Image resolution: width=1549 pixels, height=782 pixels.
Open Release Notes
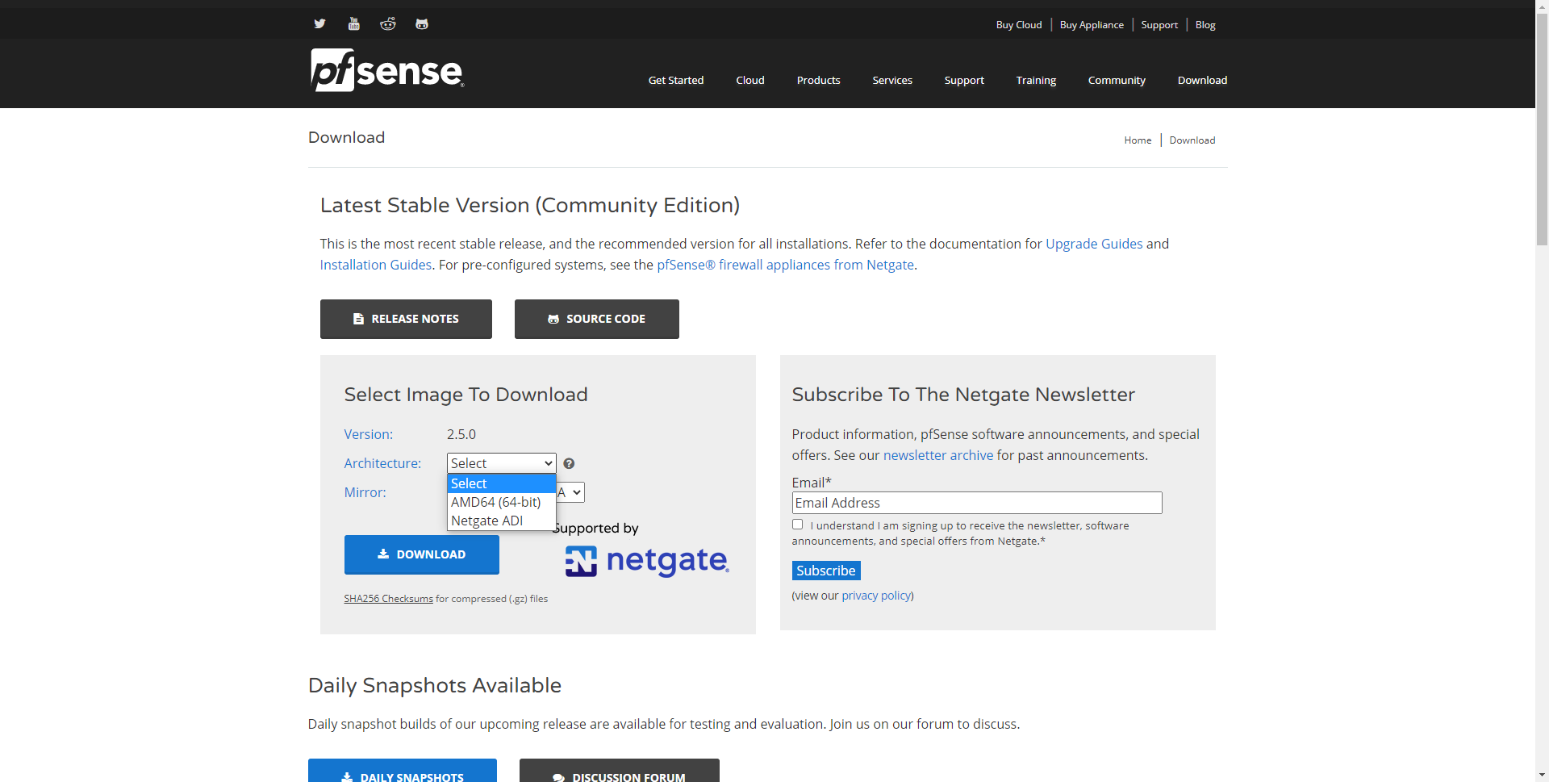click(406, 319)
